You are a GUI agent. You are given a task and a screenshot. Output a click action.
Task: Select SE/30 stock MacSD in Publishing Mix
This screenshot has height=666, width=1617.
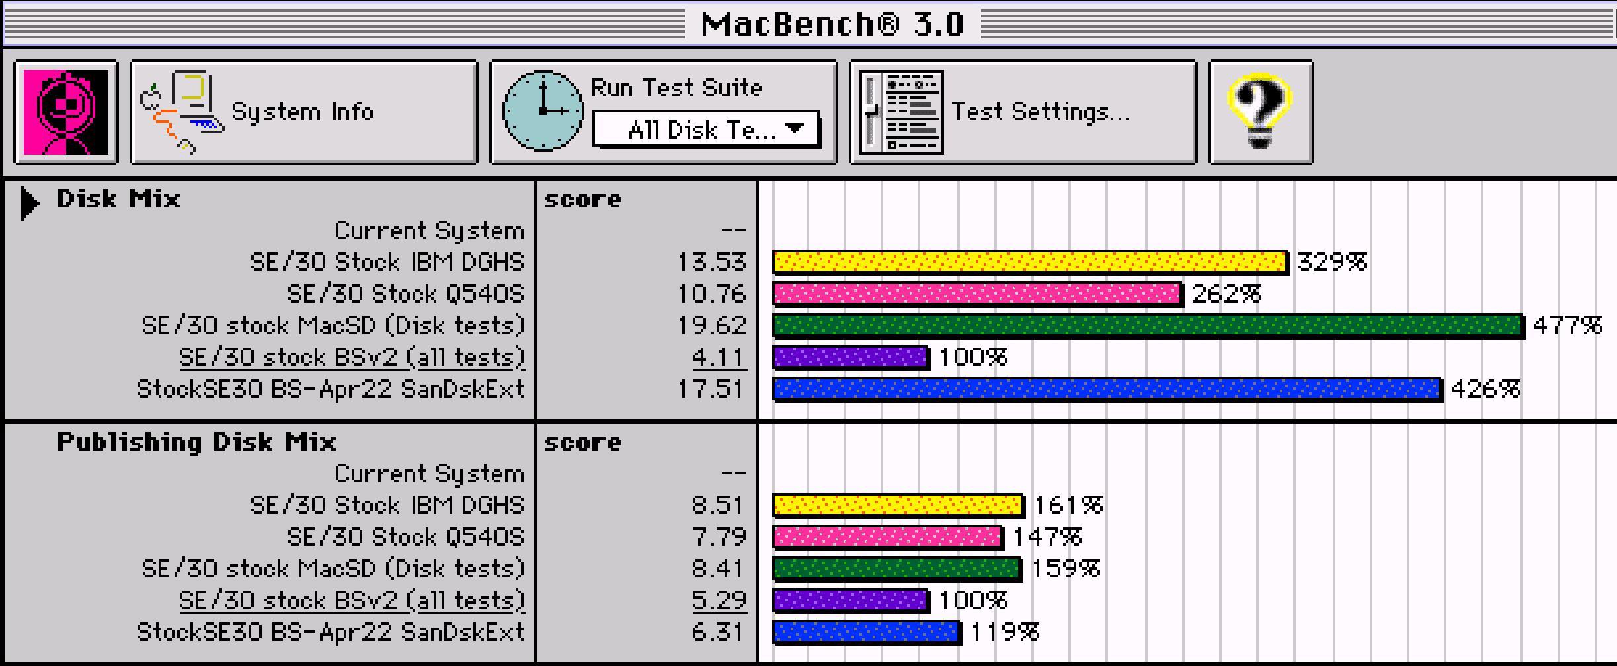pyautogui.click(x=333, y=568)
